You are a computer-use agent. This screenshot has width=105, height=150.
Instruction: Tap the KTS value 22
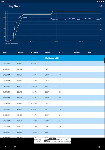pyautogui.click(x=60, y=92)
